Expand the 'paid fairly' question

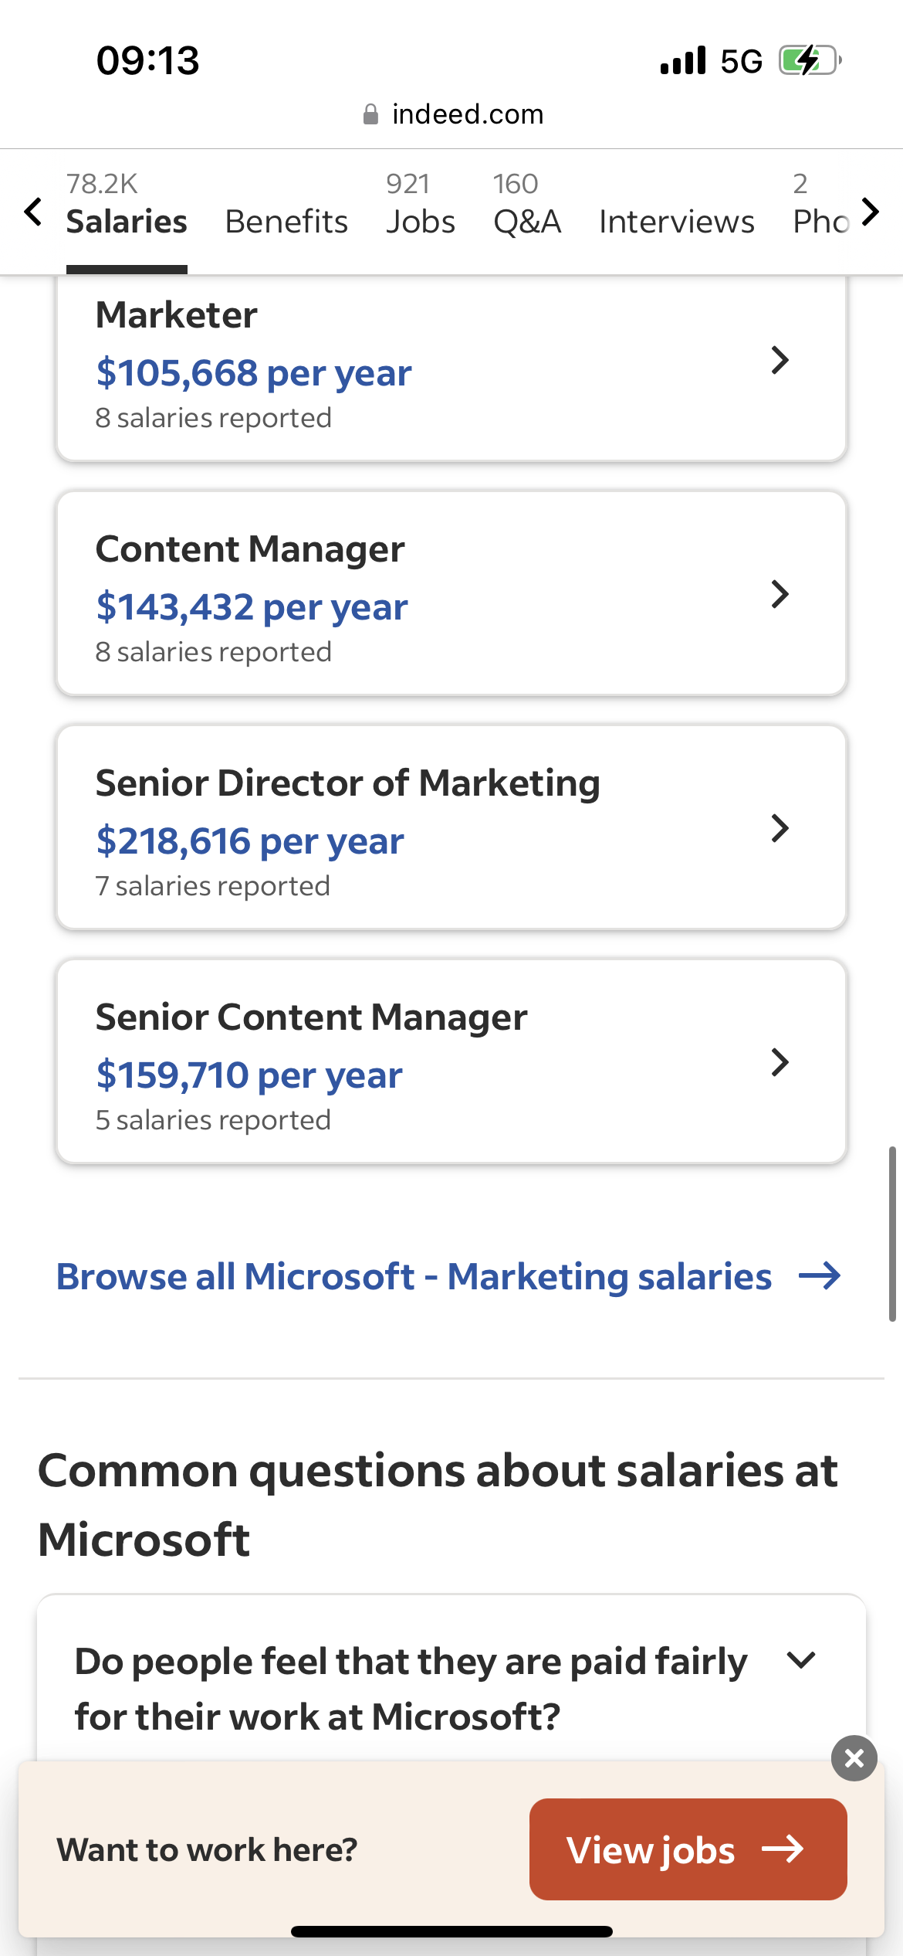(801, 1659)
